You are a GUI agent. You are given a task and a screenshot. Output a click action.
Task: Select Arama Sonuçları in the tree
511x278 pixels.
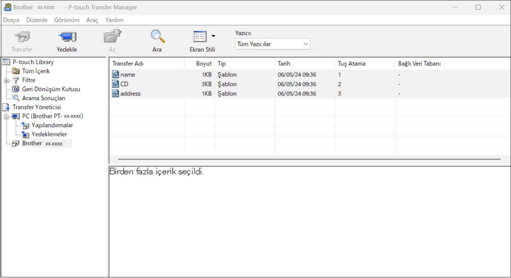point(43,98)
